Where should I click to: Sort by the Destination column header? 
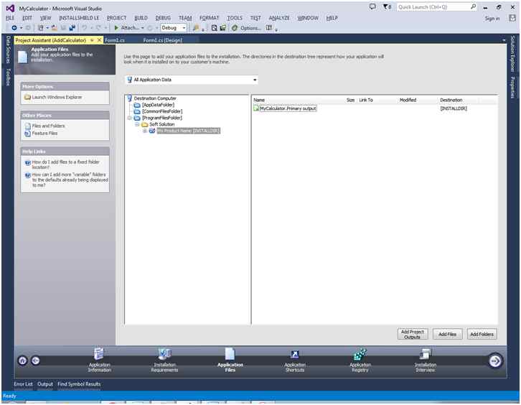451,100
